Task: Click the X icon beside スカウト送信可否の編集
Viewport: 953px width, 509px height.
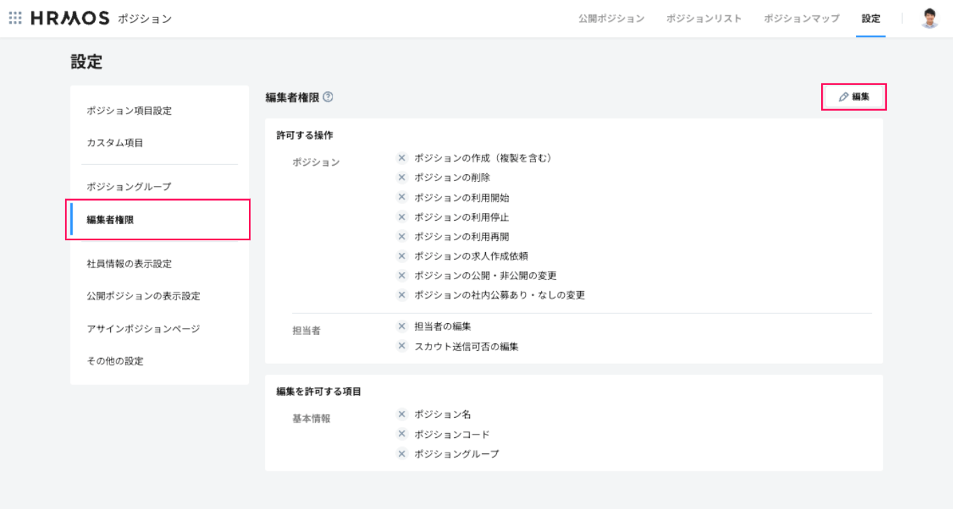Action: coord(402,346)
